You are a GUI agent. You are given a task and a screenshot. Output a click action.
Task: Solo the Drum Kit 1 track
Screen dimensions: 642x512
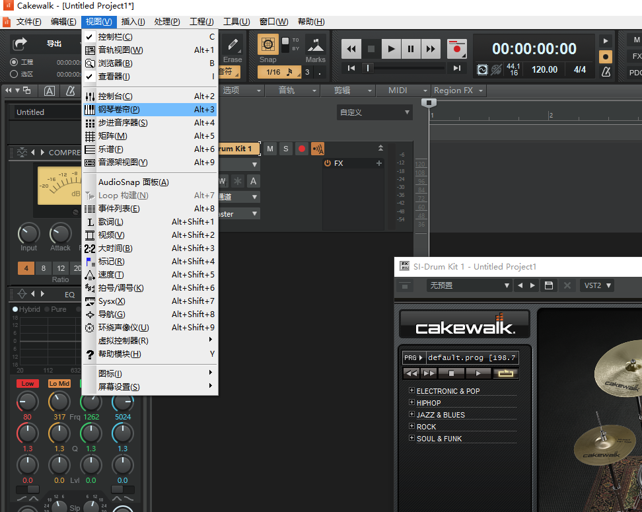(286, 149)
